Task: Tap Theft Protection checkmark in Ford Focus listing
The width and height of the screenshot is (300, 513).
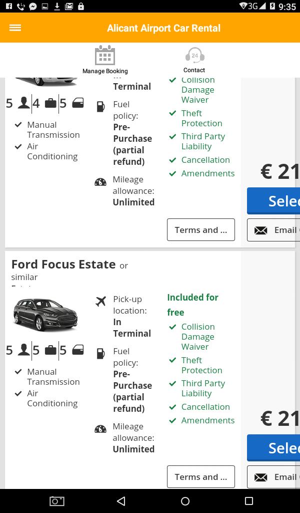Action: (172, 360)
